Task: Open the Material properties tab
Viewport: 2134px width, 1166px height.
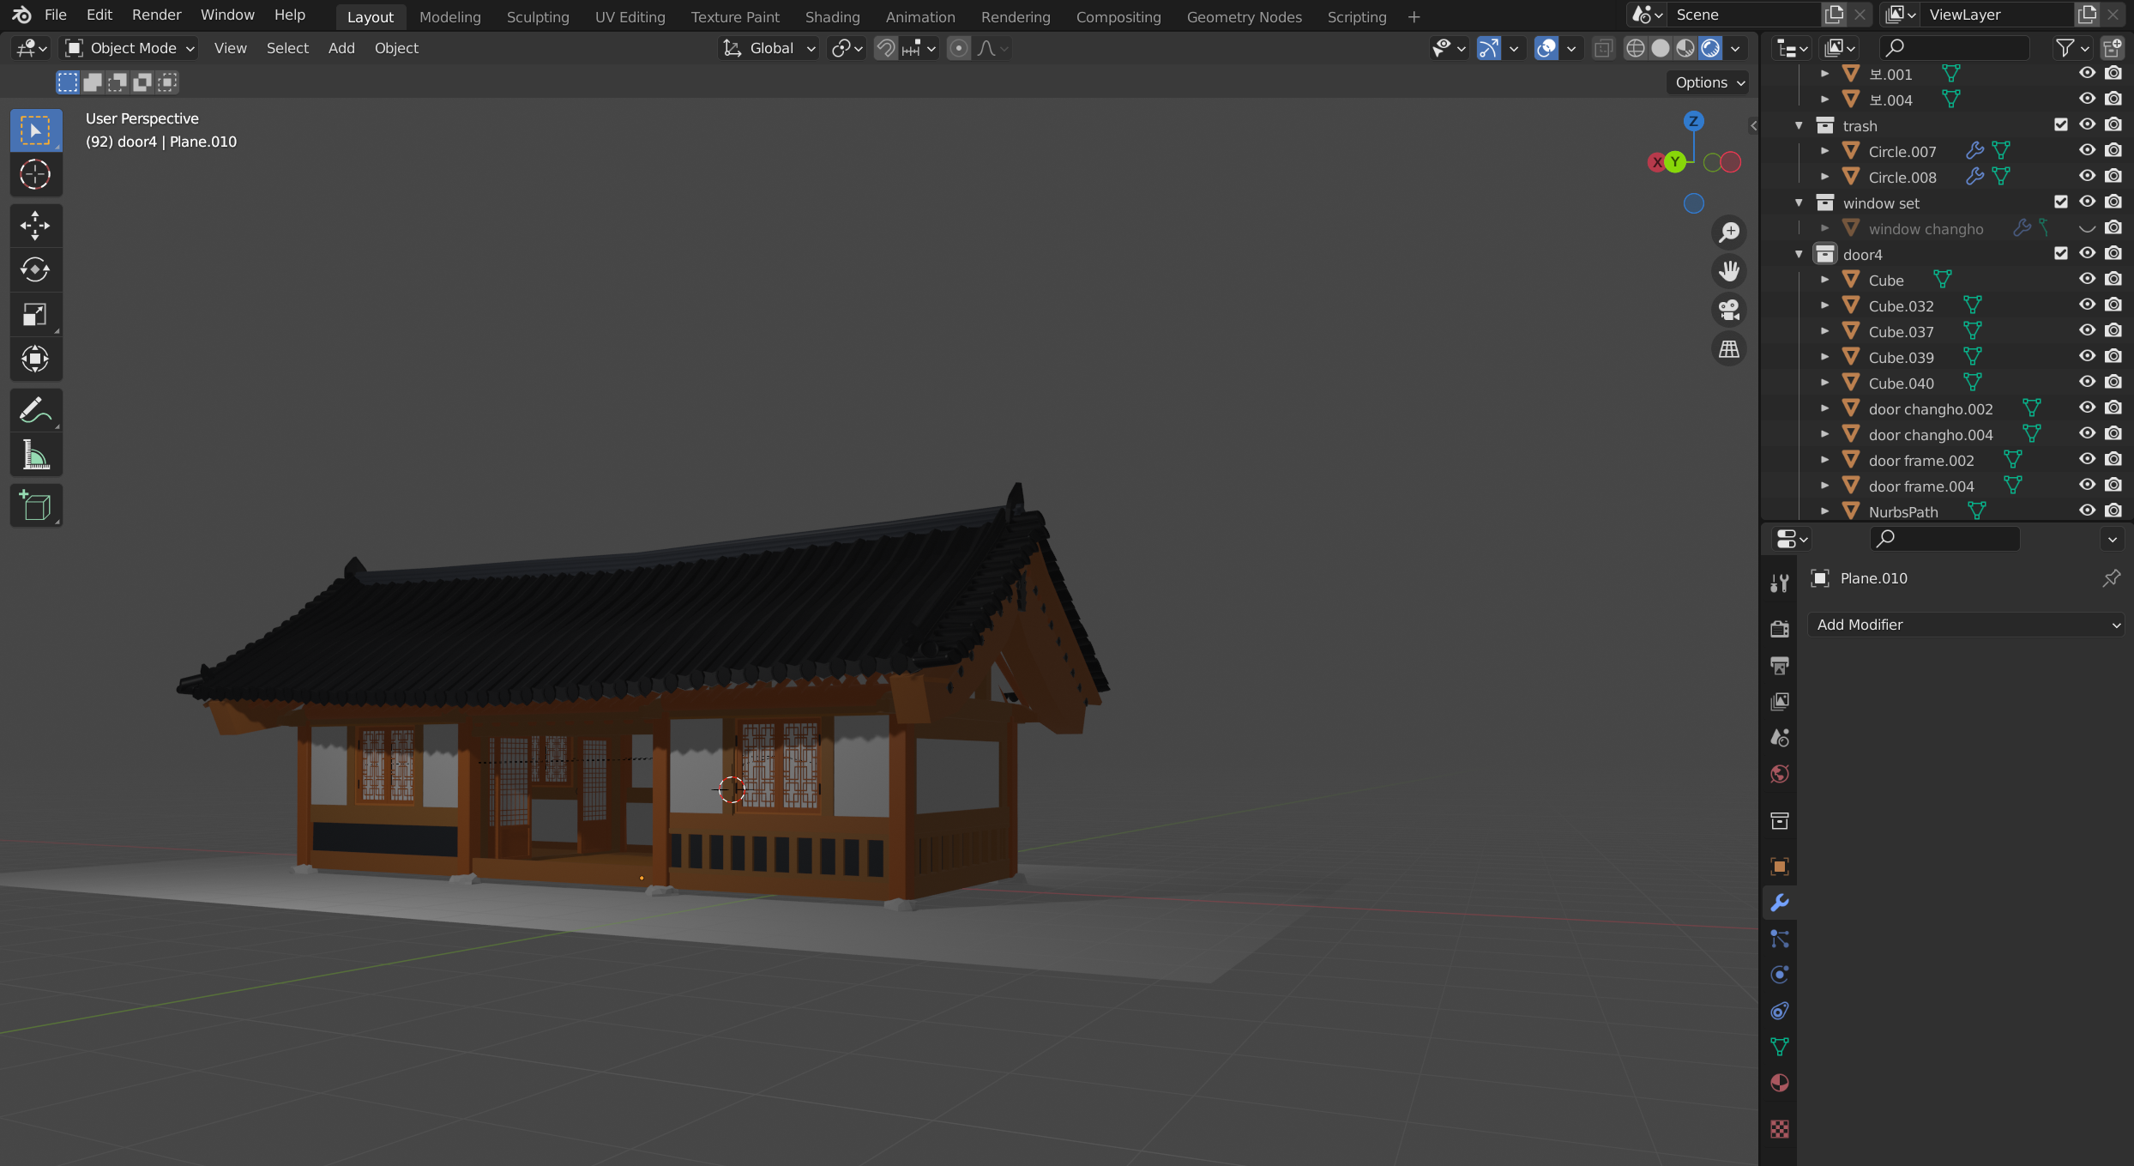Action: coord(1780,1083)
